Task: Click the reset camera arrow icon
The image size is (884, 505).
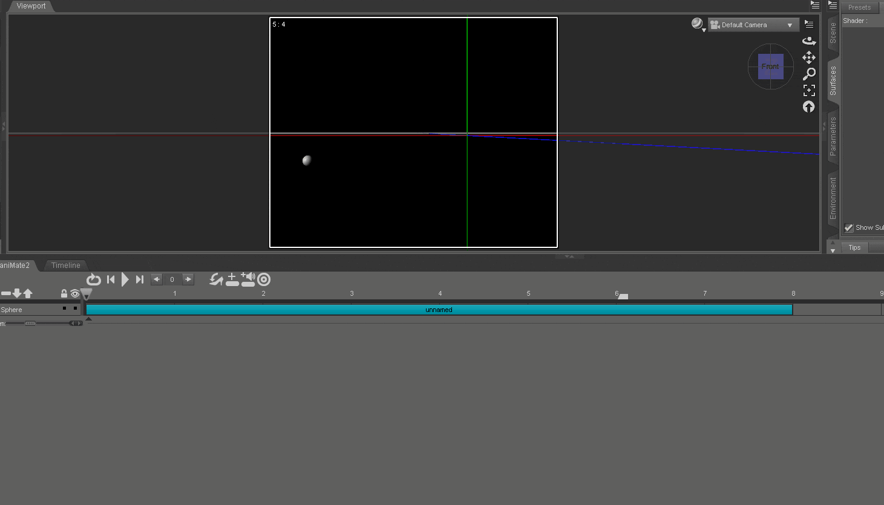Action: 809,106
